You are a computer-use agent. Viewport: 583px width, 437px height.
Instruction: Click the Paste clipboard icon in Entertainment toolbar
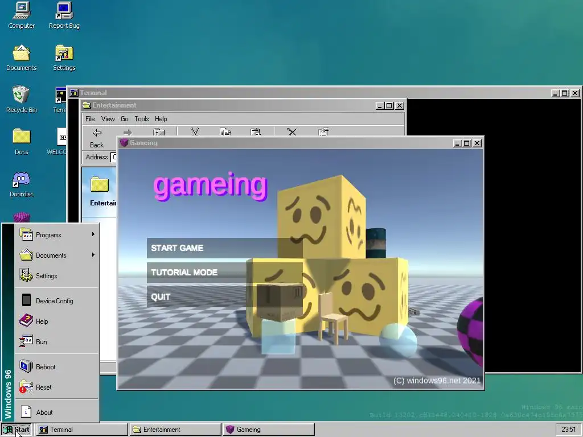[256, 132]
